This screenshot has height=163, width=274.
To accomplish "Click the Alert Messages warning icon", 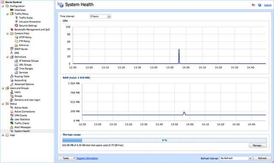I will coord(12,127).
